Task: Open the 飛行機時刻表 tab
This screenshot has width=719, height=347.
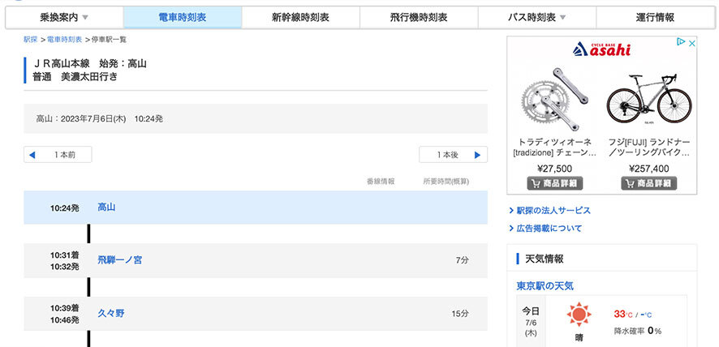Action: (x=419, y=18)
